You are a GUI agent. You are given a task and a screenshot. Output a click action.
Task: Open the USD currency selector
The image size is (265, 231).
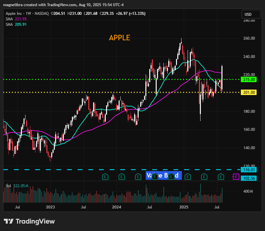tap(251, 14)
